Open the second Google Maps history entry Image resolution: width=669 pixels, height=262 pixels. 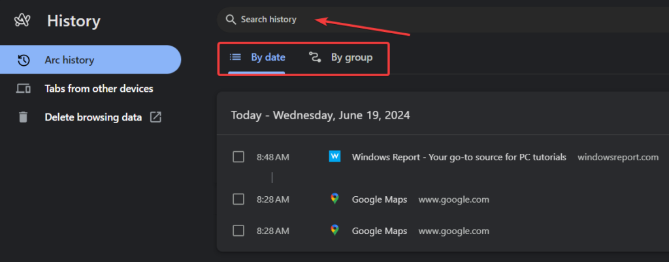[379, 231]
